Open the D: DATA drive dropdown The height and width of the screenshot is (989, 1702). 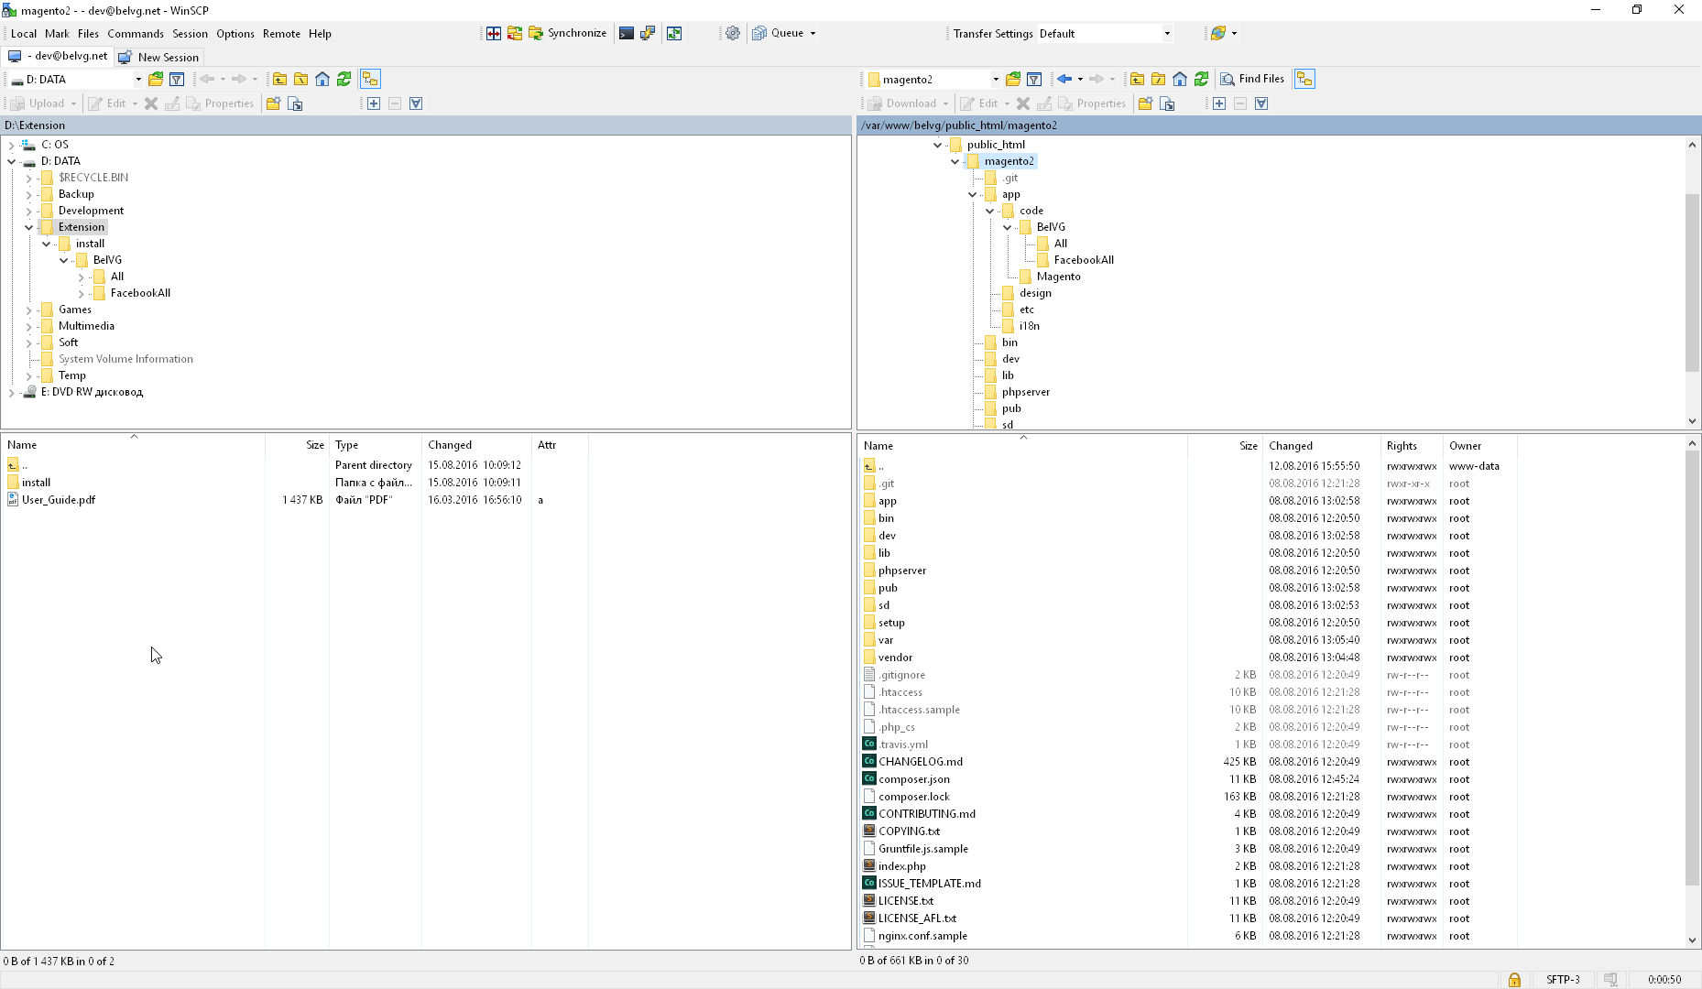(x=138, y=80)
